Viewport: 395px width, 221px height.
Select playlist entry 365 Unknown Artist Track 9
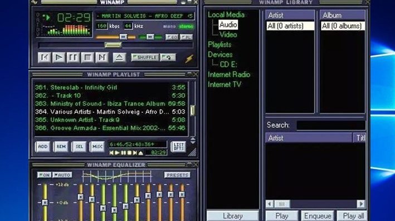(x=110, y=120)
